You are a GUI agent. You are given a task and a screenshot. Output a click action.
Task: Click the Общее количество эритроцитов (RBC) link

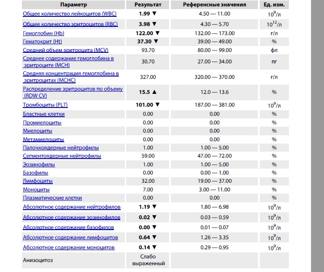coord(70,24)
